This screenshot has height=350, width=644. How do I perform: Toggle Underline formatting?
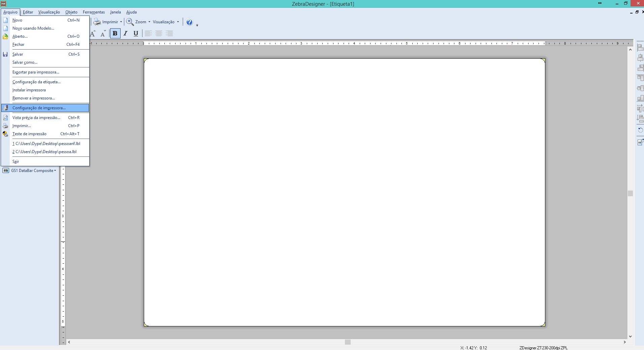click(x=136, y=33)
